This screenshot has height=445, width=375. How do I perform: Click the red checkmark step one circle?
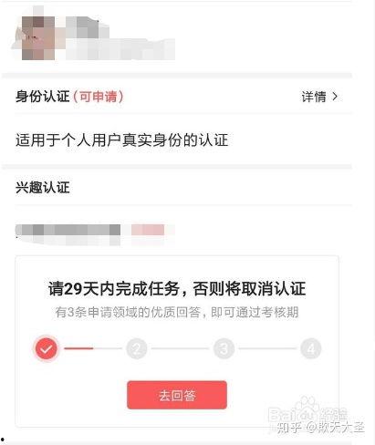point(47,348)
